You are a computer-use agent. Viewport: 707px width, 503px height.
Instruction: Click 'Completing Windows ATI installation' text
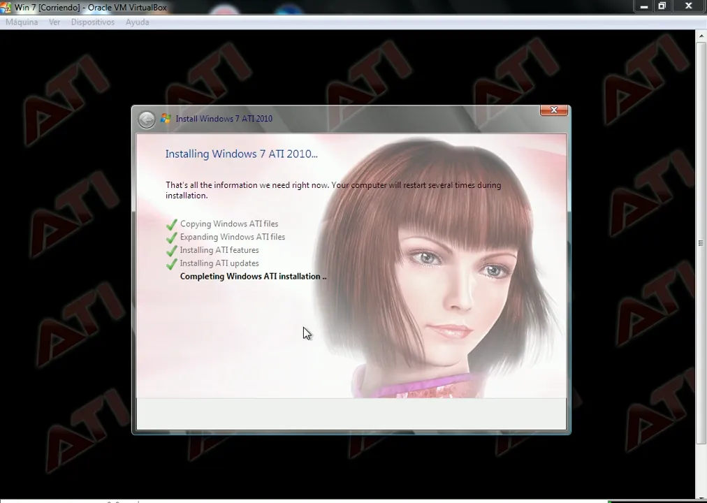tap(253, 276)
